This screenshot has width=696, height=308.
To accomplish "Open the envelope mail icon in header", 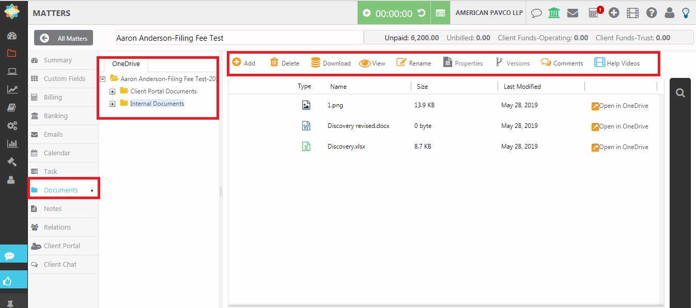I will pyautogui.click(x=573, y=13).
